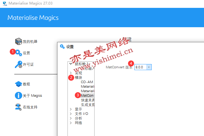Screen dimensions: 204x136
Task: Click the License (许可证) key icon
Action: pyautogui.click(x=19, y=64)
